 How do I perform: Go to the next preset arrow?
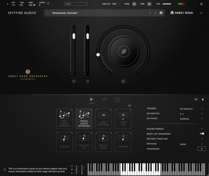pyautogui.click(x=155, y=13)
